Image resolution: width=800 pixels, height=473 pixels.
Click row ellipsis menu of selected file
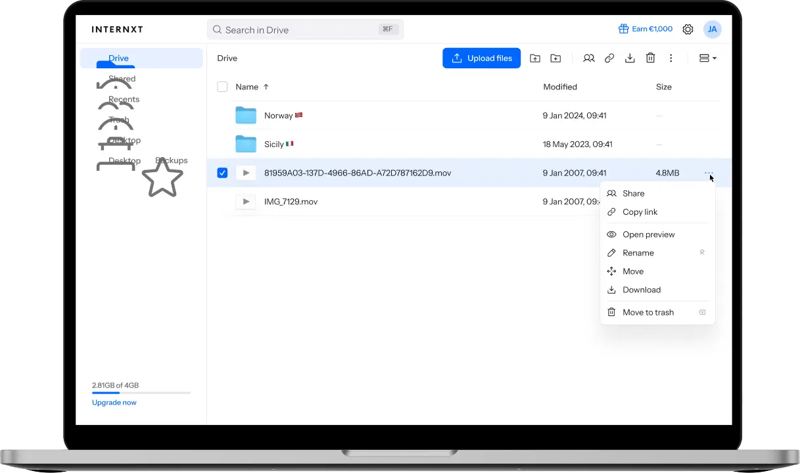709,173
